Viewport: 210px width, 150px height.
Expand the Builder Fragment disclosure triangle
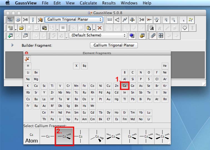coord(12,45)
